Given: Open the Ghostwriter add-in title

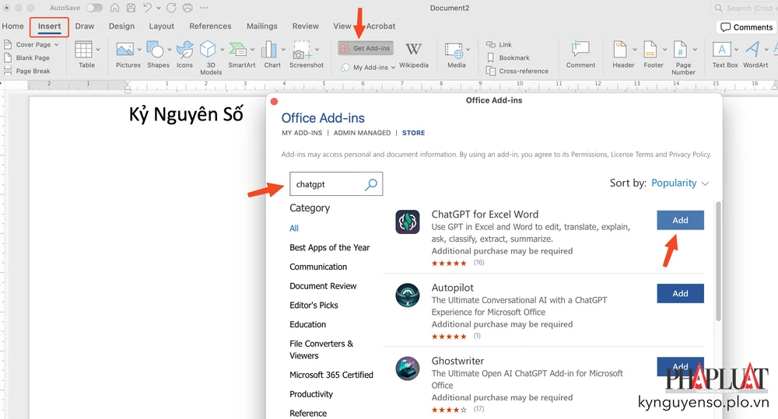Looking at the screenshot, I should [457, 361].
